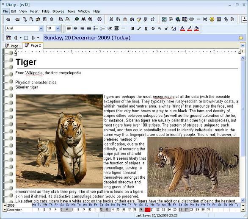
Task: Open the font size dropdown
Action: click(x=58, y=28)
